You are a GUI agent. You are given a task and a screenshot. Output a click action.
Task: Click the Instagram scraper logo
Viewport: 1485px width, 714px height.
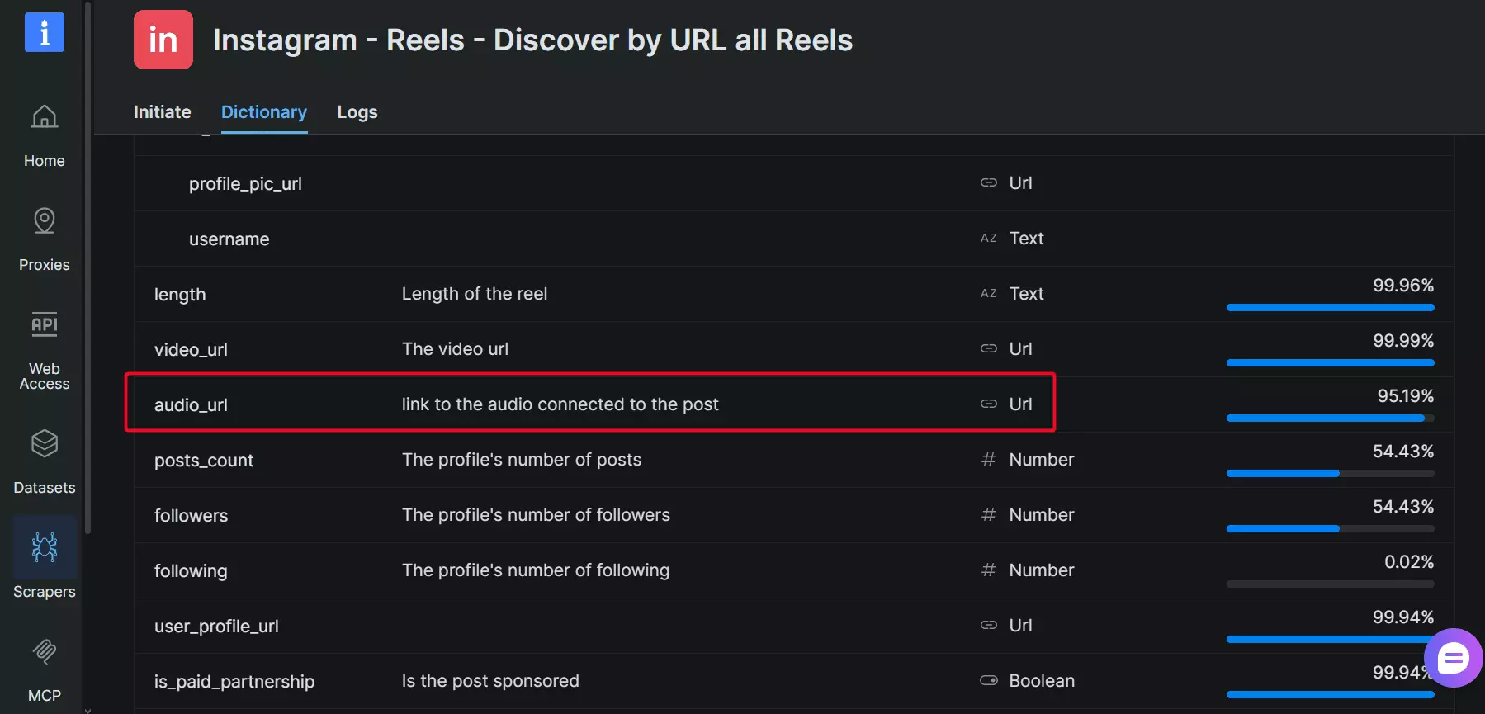tap(163, 39)
